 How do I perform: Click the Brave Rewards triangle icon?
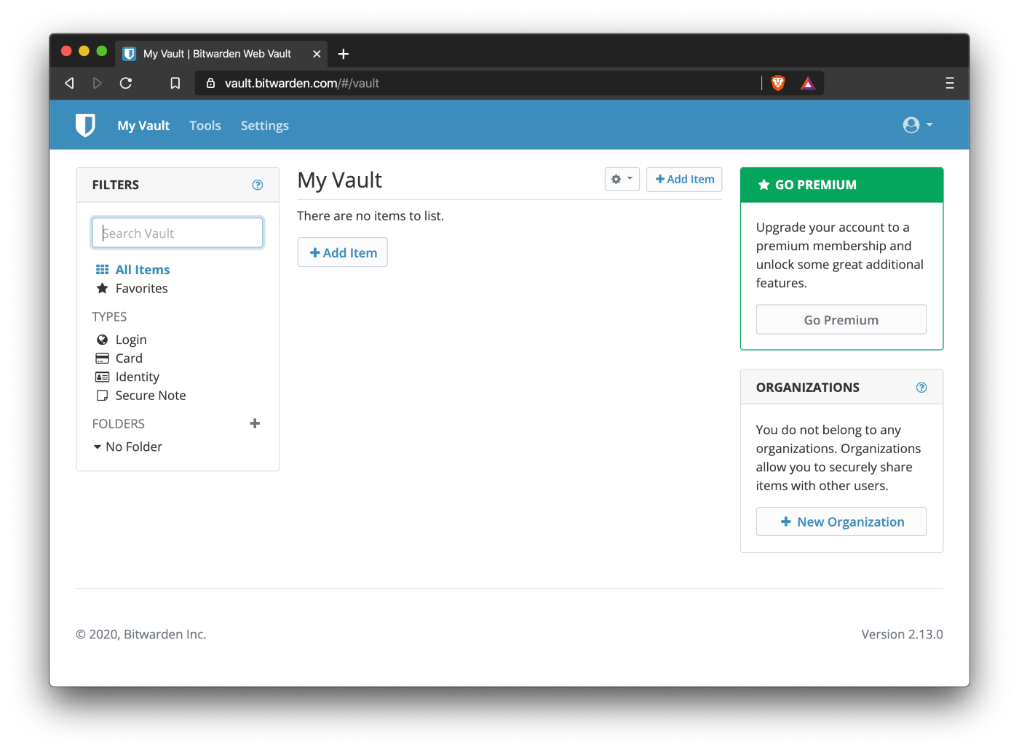(x=808, y=83)
